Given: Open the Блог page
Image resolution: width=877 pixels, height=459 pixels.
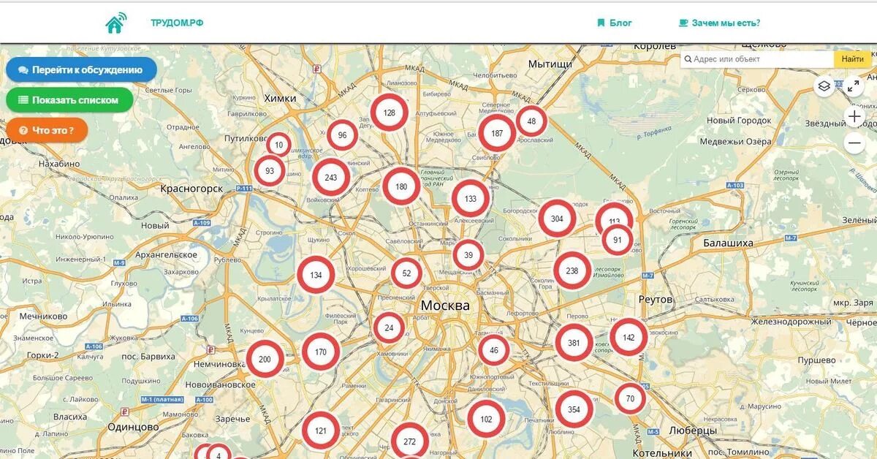Looking at the screenshot, I should 620,23.
